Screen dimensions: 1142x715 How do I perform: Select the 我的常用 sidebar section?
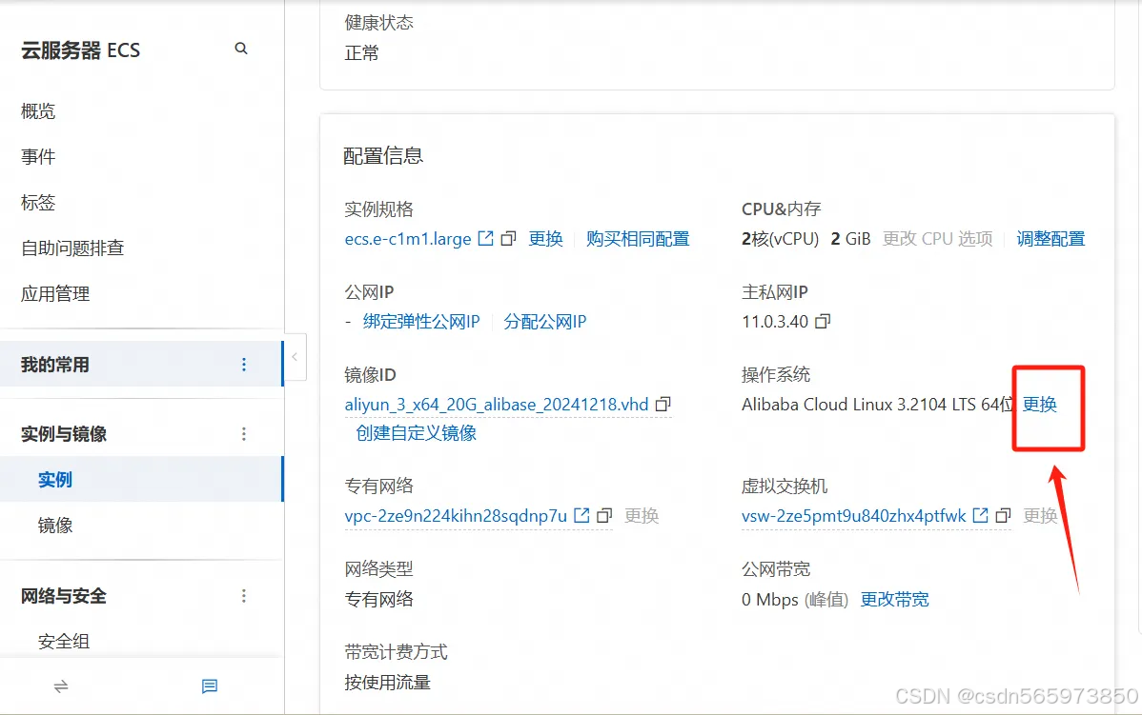tap(141, 365)
